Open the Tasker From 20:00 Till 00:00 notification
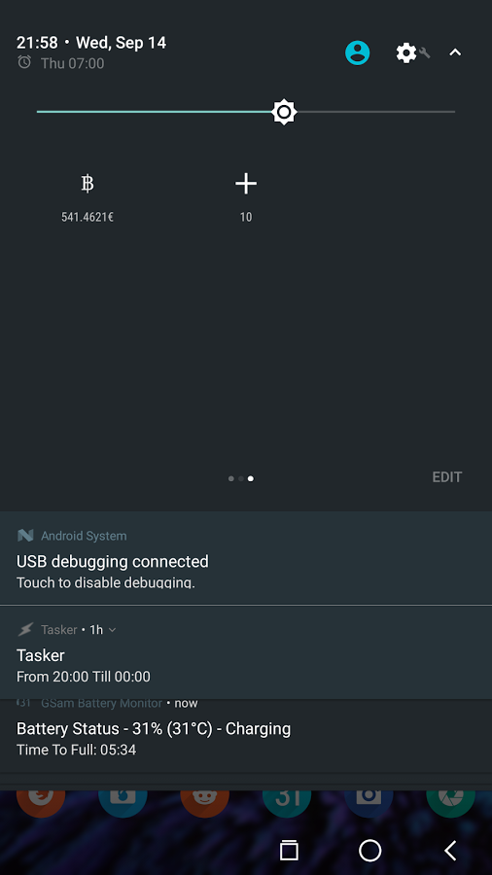This screenshot has height=875, width=492. pyautogui.click(x=246, y=652)
